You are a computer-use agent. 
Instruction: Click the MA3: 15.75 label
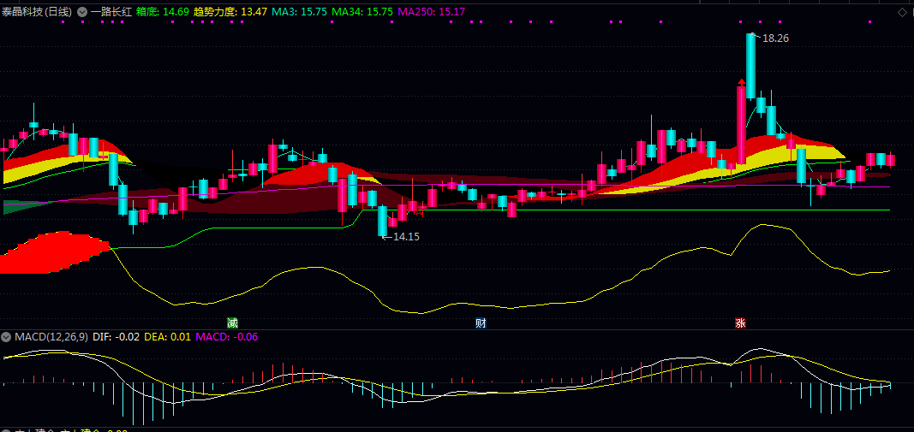tap(300, 12)
